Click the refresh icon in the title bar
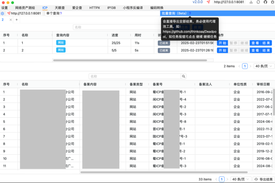 click(258, 2)
